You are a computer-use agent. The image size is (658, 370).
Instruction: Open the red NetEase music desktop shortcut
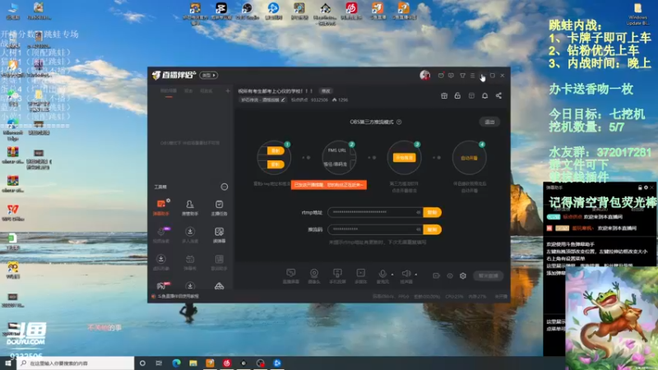(352, 12)
